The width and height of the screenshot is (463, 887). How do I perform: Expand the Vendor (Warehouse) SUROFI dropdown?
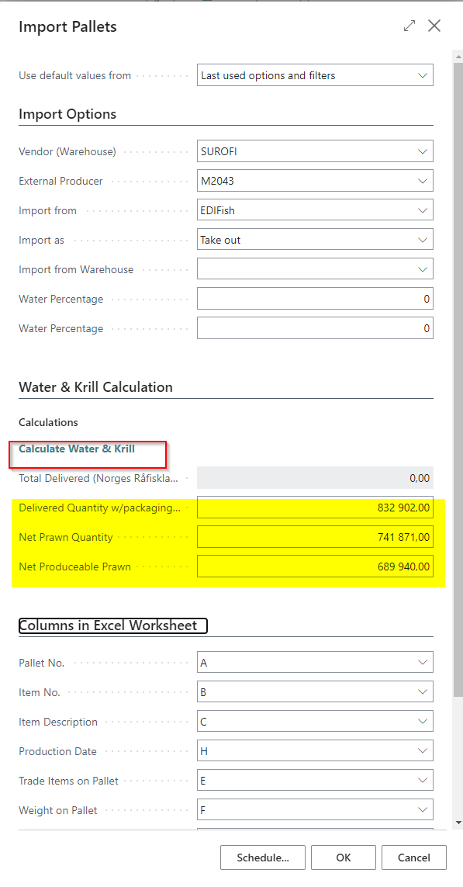point(315,151)
